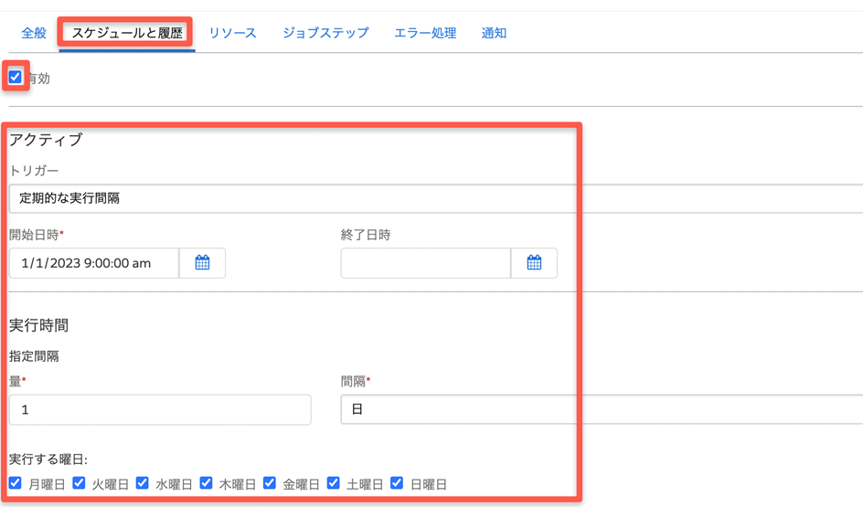
Task: Uncheck the 水曜日 checkbox
Action: coord(143,483)
